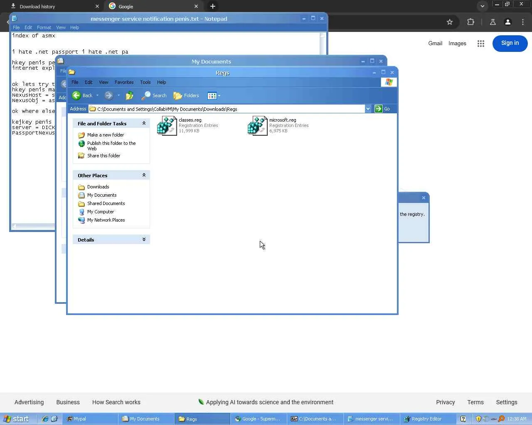Open the Advertising footer link
The width and height of the screenshot is (532, 425).
(x=29, y=402)
